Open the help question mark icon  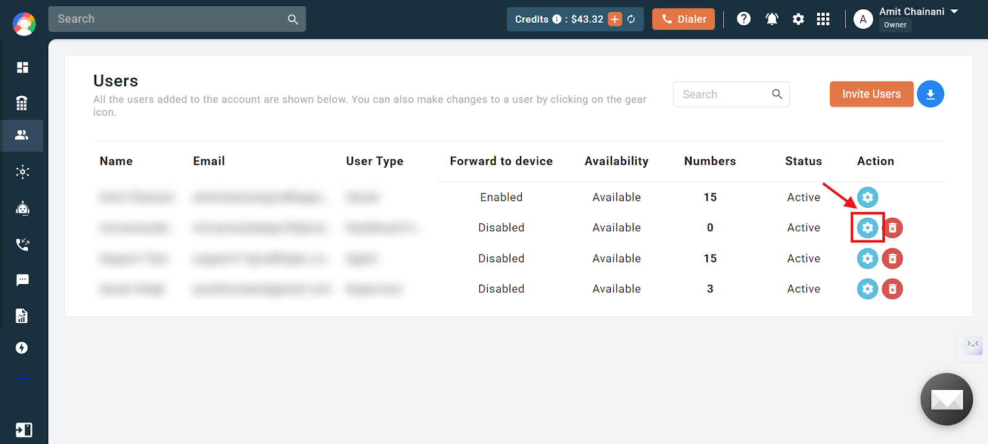point(744,19)
